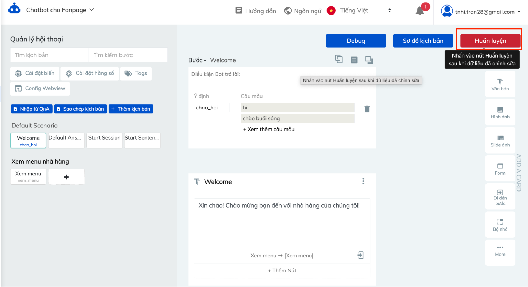Image resolution: width=528 pixels, height=287 pixels.
Task: Add a Bộ nhớ memory card
Action: click(x=500, y=225)
